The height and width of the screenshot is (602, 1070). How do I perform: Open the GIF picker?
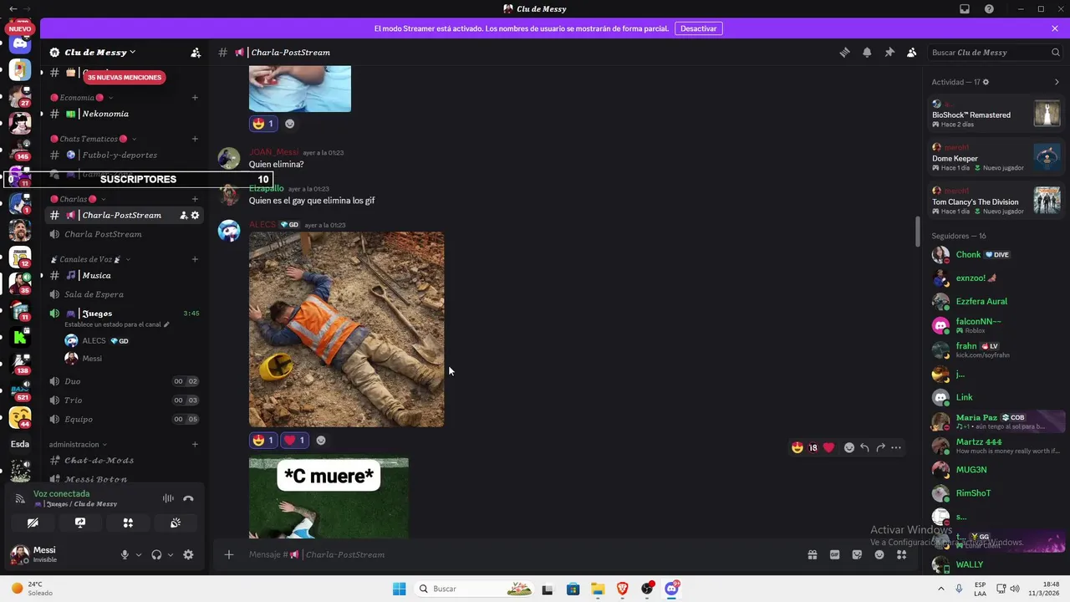pyautogui.click(x=834, y=554)
